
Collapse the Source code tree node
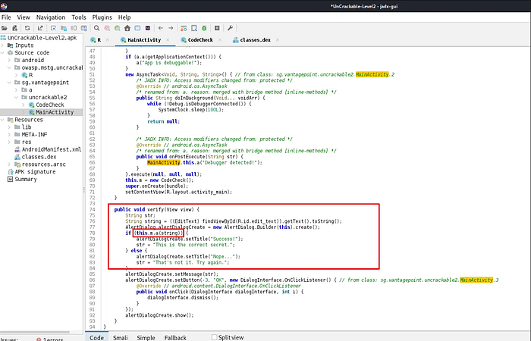coord(3,53)
